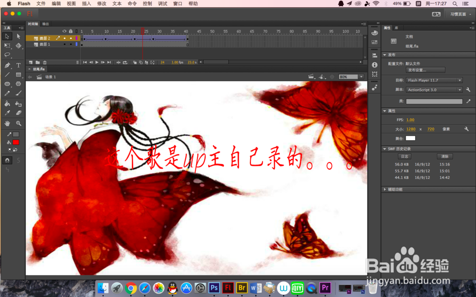This screenshot has height=297, width=476.
Task: Select the Pencil tool
Action: 7,93
